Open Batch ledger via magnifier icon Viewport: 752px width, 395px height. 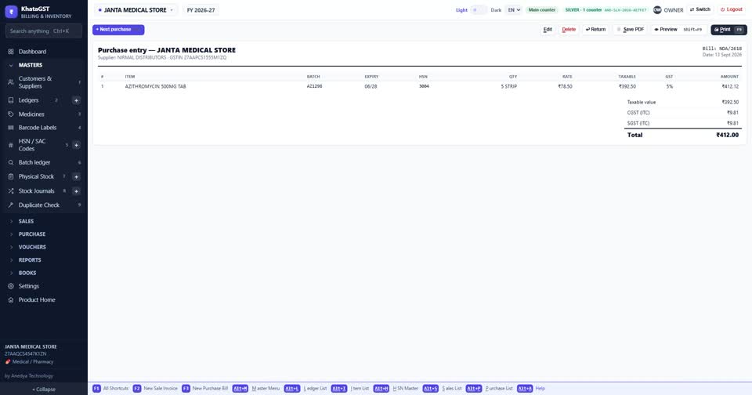(10, 163)
